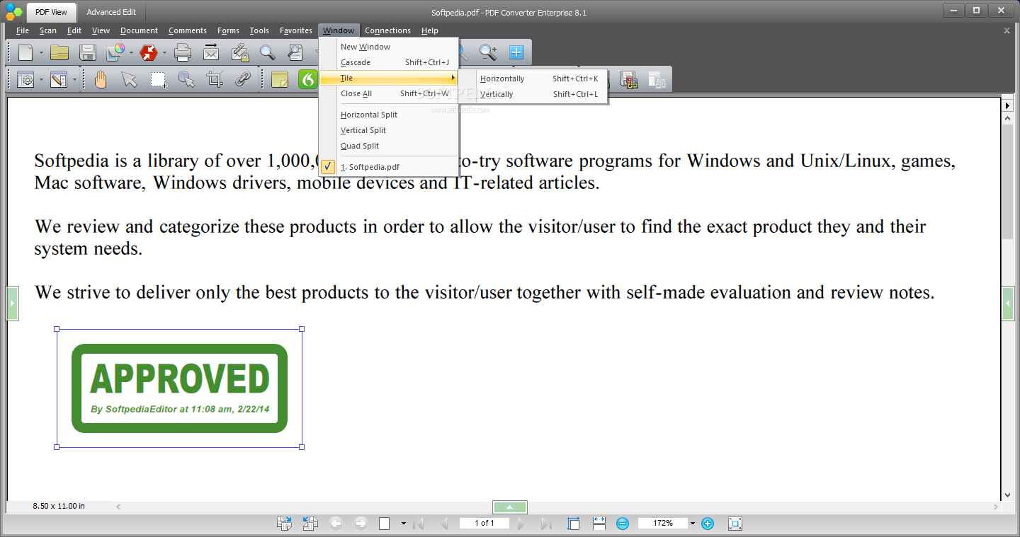Click the green Dragon notes icon
Viewport: 1020px width, 537px height.
[x=307, y=79]
